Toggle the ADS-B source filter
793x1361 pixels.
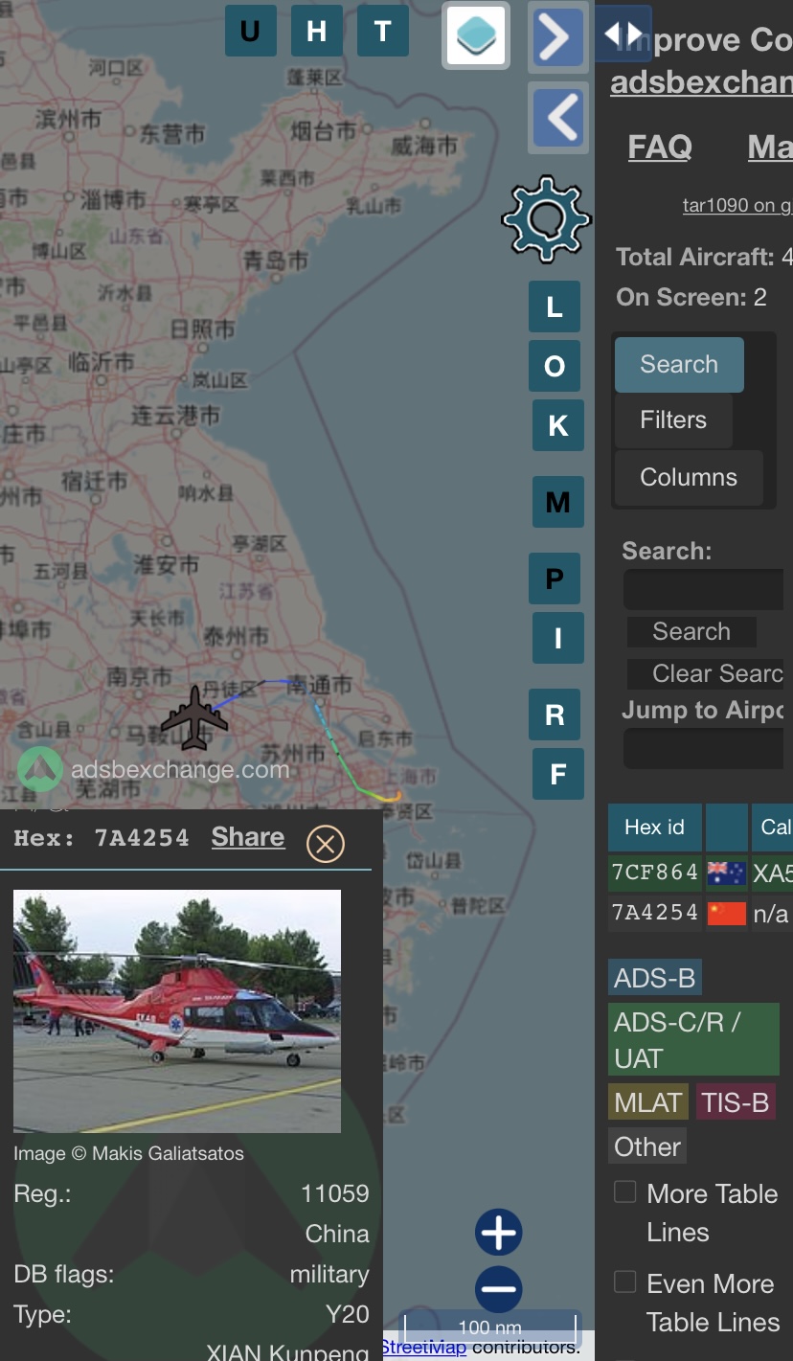pyautogui.click(x=655, y=978)
